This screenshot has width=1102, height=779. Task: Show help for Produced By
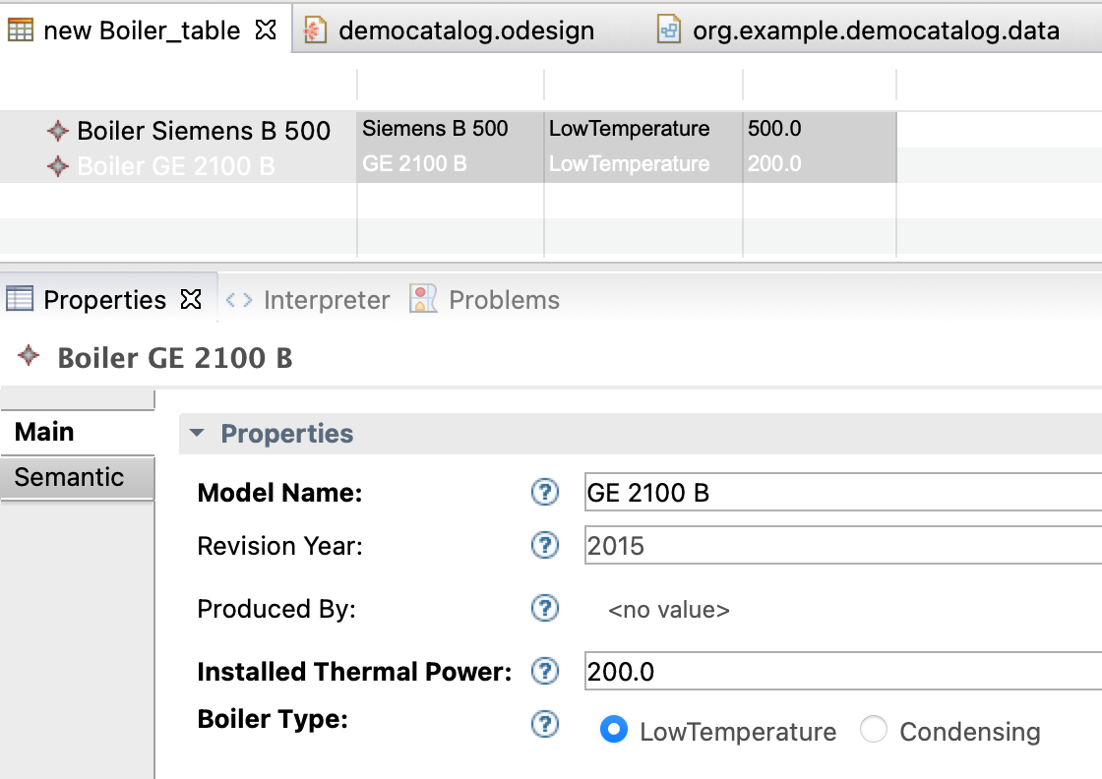click(x=545, y=608)
